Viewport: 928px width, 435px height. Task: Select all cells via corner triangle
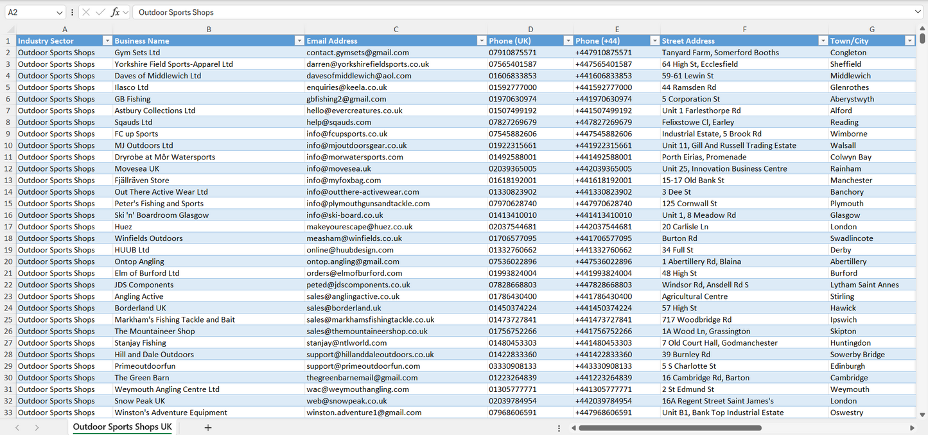tap(10, 29)
